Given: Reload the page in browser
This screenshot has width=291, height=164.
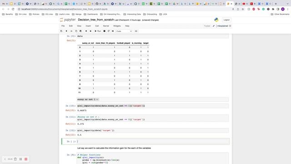Looking at the screenshot, I should pyautogui.click(x=13, y=9).
